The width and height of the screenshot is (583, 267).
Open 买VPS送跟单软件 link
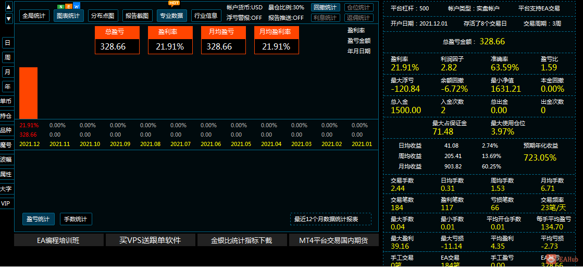pyautogui.click(x=150, y=240)
